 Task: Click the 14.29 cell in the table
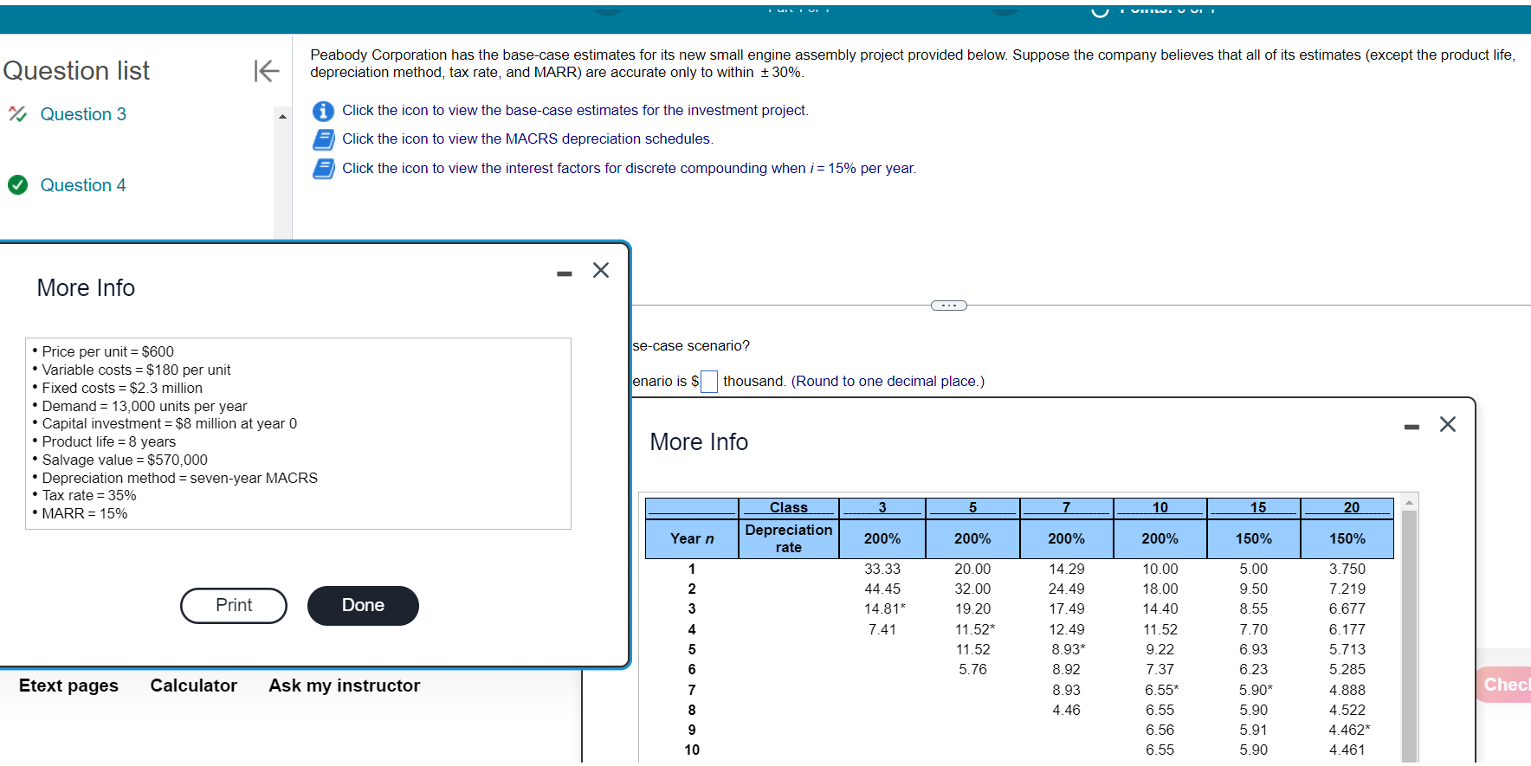click(x=1067, y=570)
